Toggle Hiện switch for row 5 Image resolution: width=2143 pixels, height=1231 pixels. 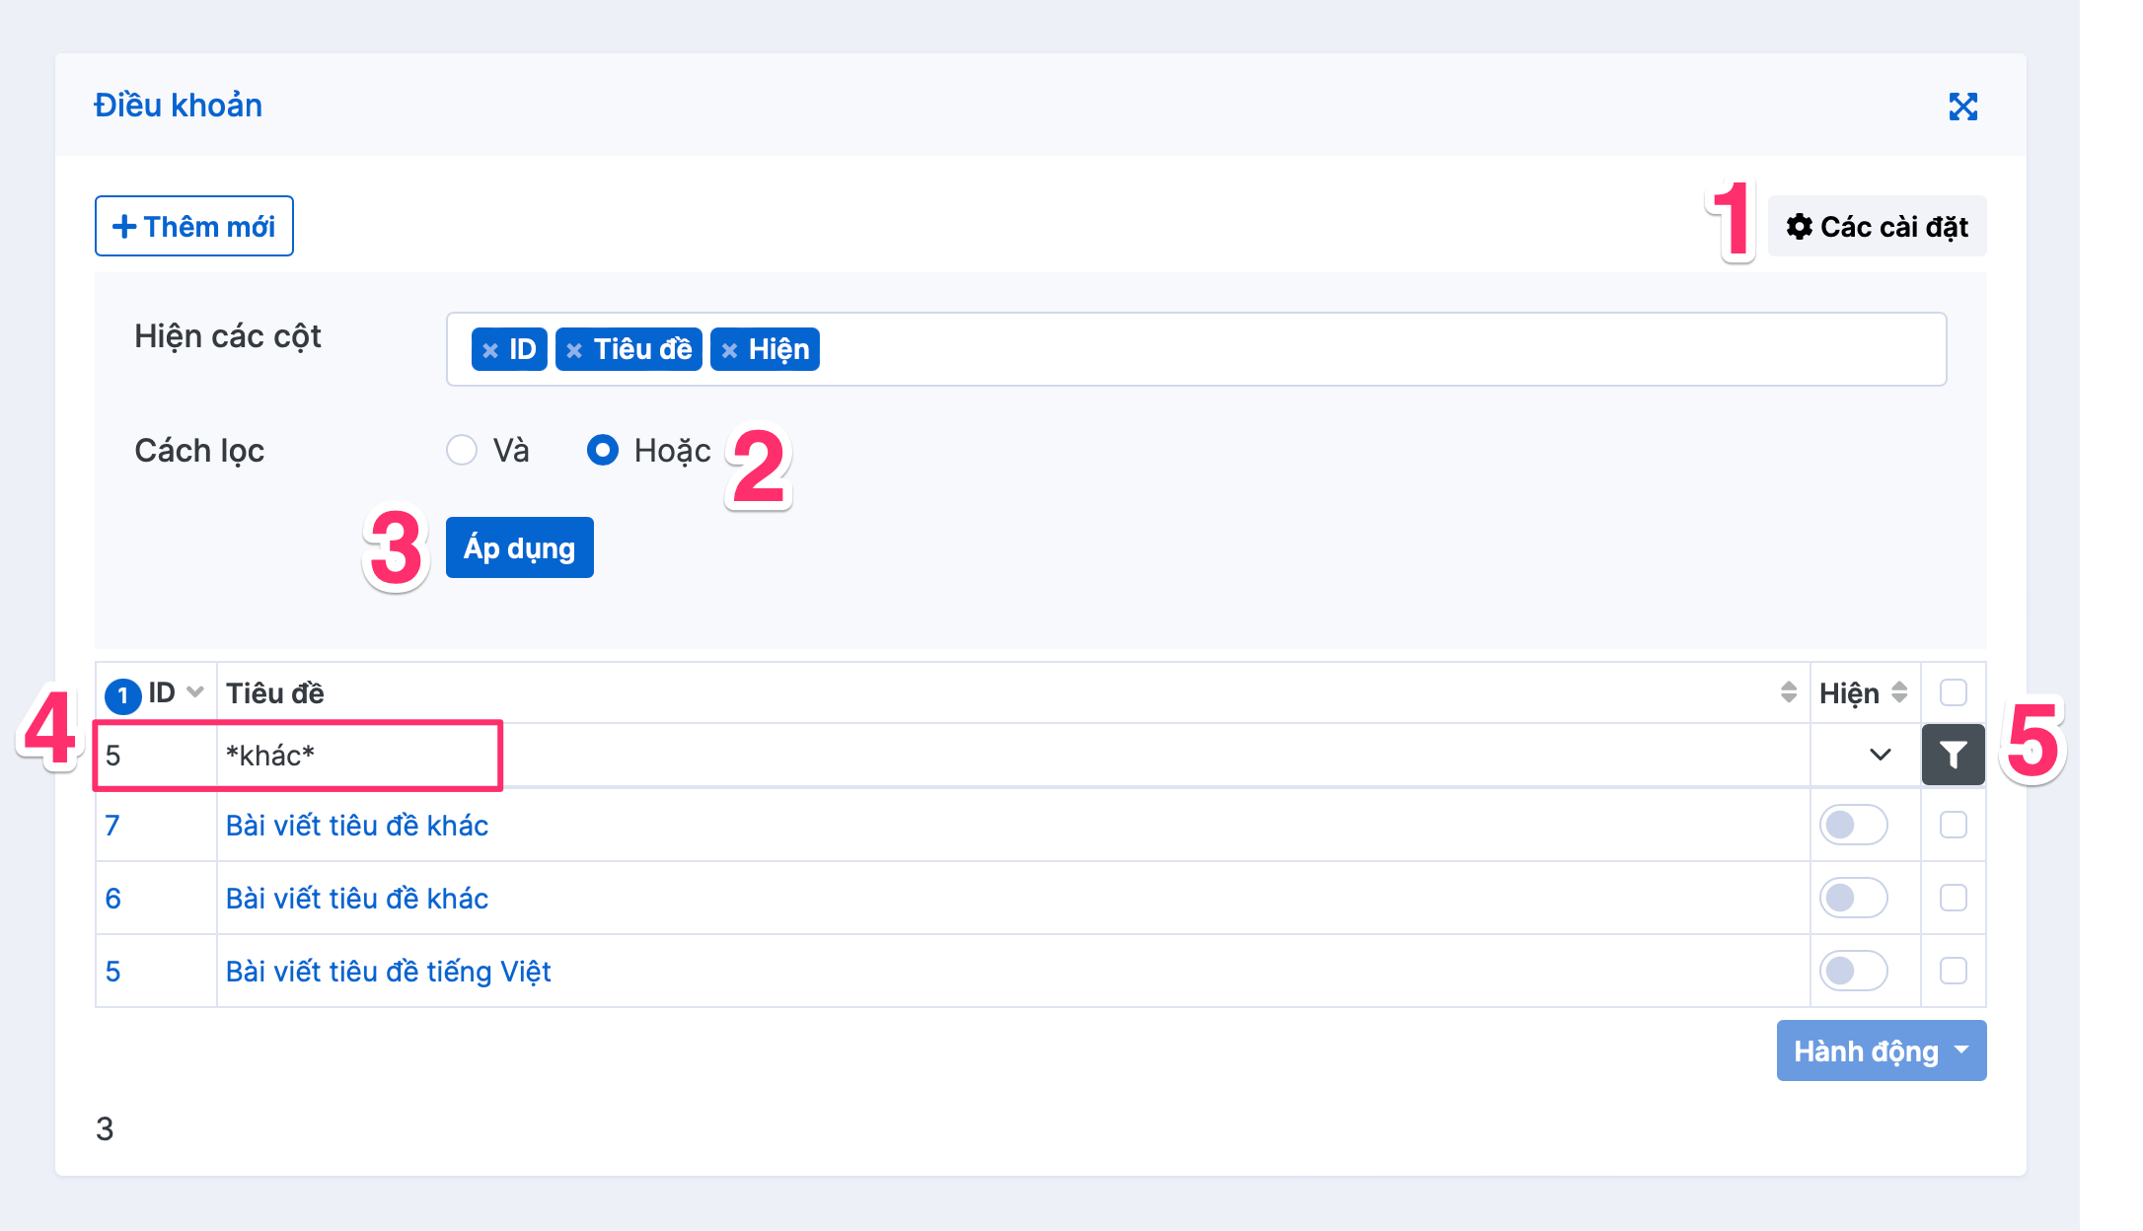[1853, 971]
